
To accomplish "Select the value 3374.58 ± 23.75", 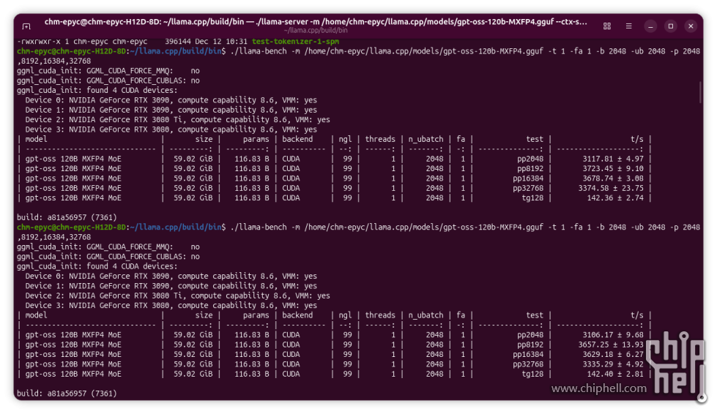I will tap(611, 188).
